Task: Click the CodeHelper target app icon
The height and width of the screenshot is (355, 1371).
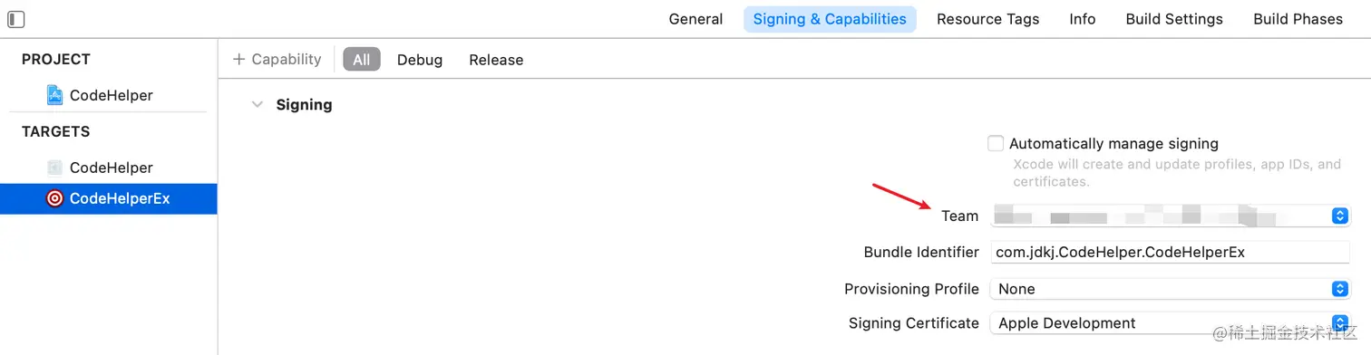Action: 54,168
